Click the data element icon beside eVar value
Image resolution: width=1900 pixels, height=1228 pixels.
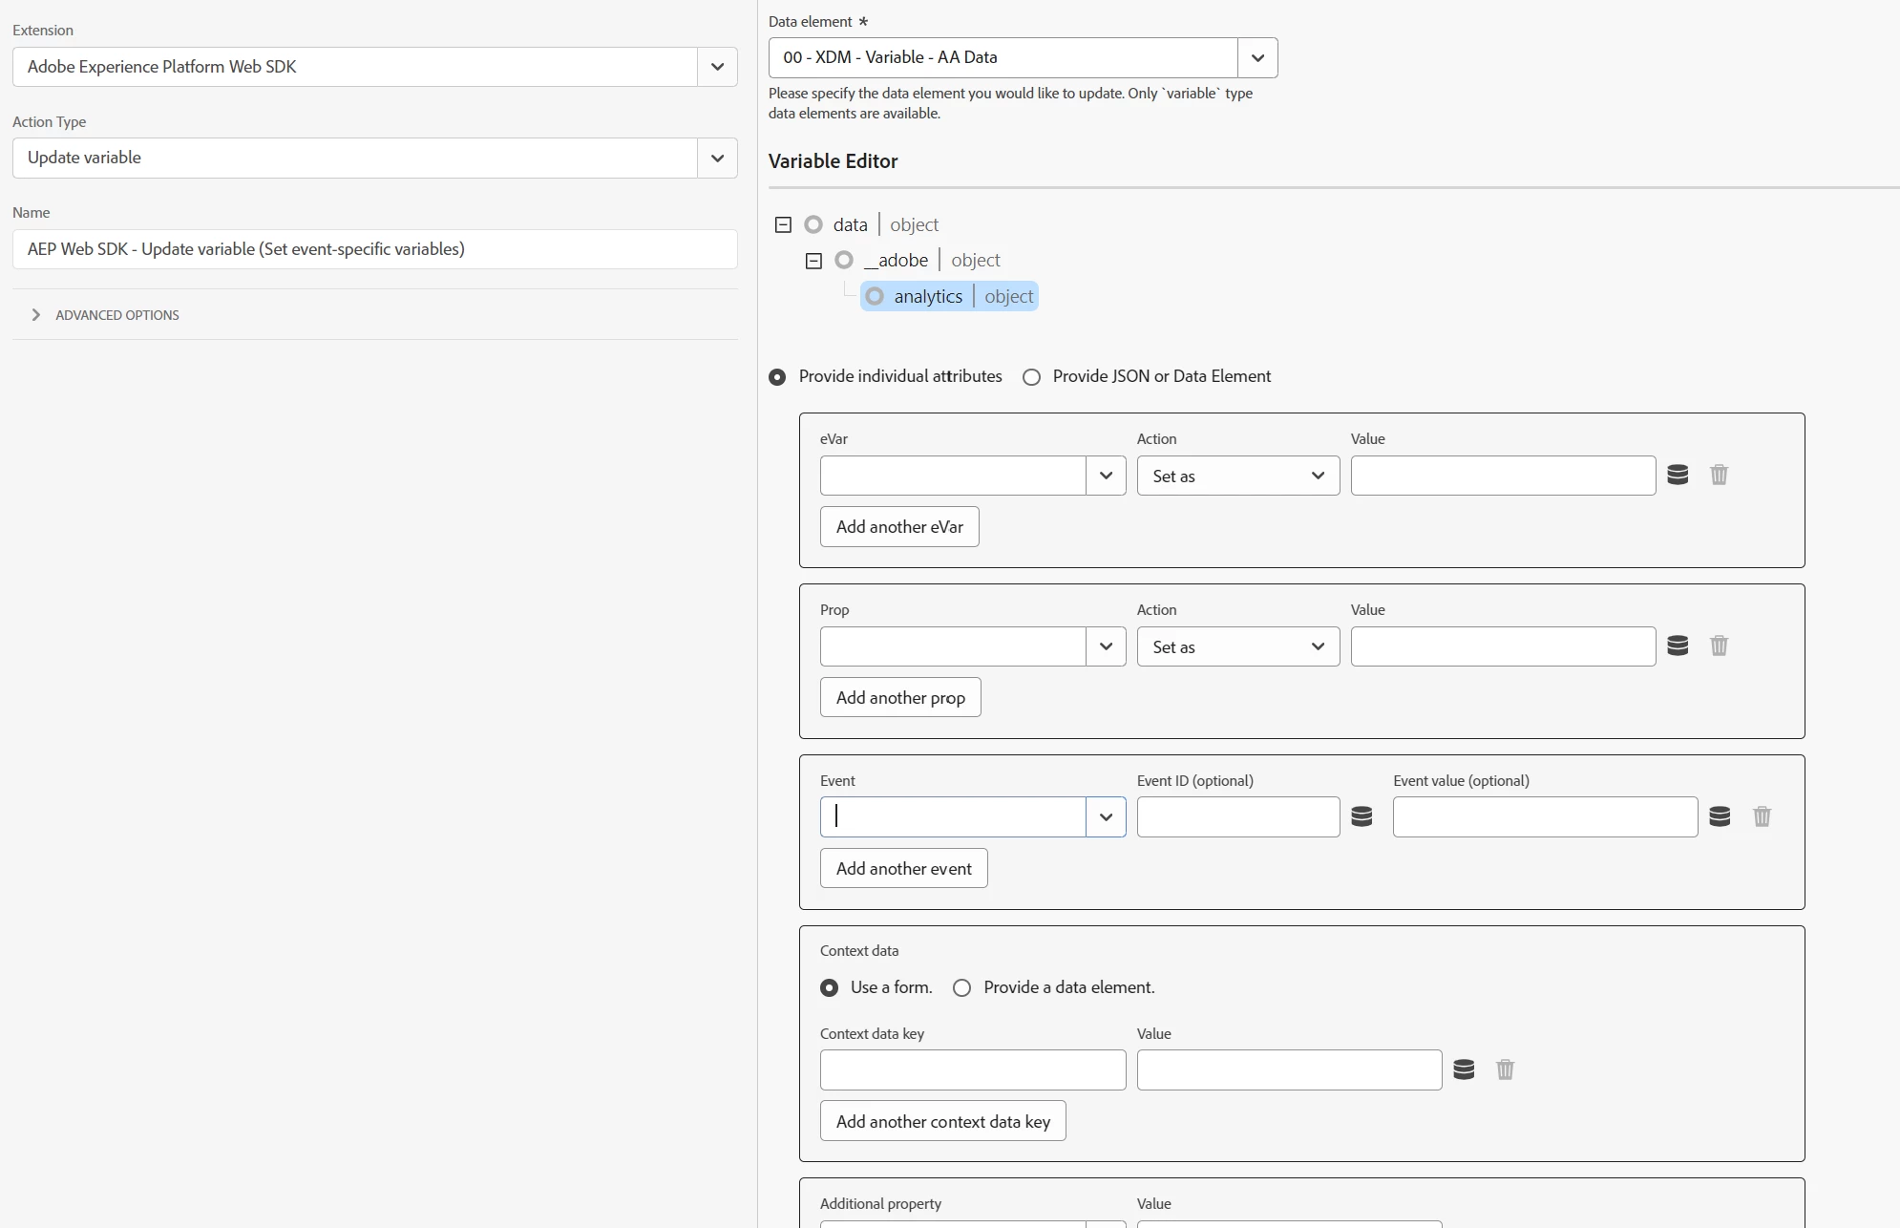(1678, 475)
